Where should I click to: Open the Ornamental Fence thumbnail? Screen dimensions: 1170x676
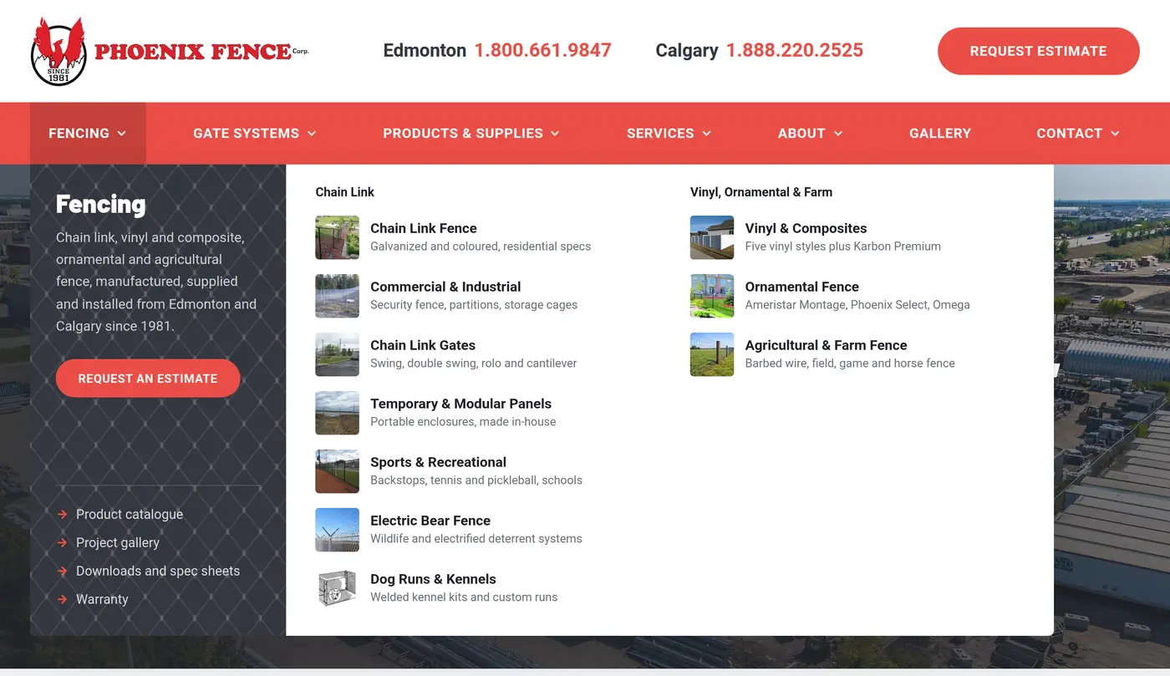pos(712,296)
